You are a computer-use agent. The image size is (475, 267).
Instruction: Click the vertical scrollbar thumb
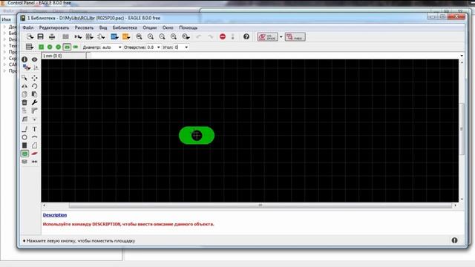point(462,129)
